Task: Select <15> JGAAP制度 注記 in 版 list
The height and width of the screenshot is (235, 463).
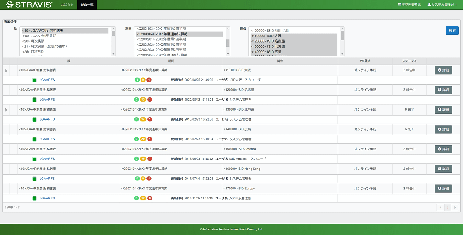Action: tap(65, 36)
